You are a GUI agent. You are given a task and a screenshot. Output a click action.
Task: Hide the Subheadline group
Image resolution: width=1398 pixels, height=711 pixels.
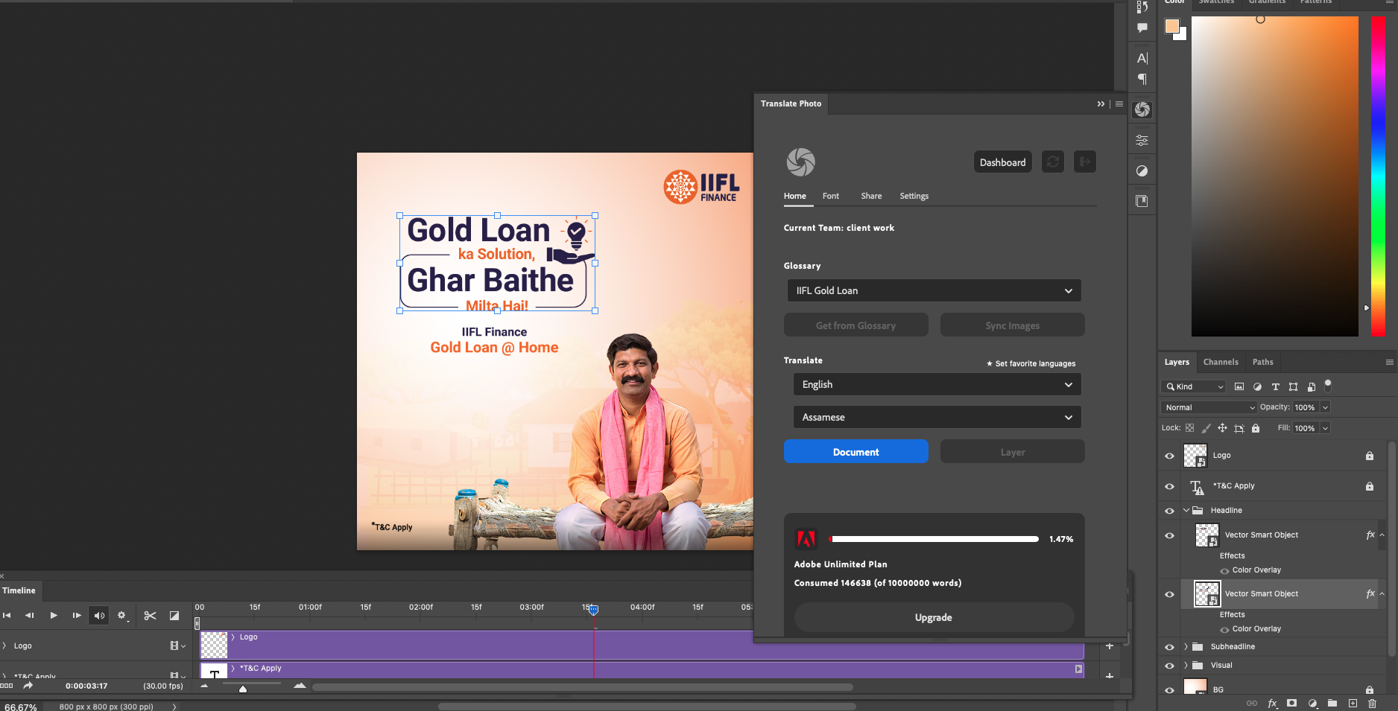tap(1169, 647)
